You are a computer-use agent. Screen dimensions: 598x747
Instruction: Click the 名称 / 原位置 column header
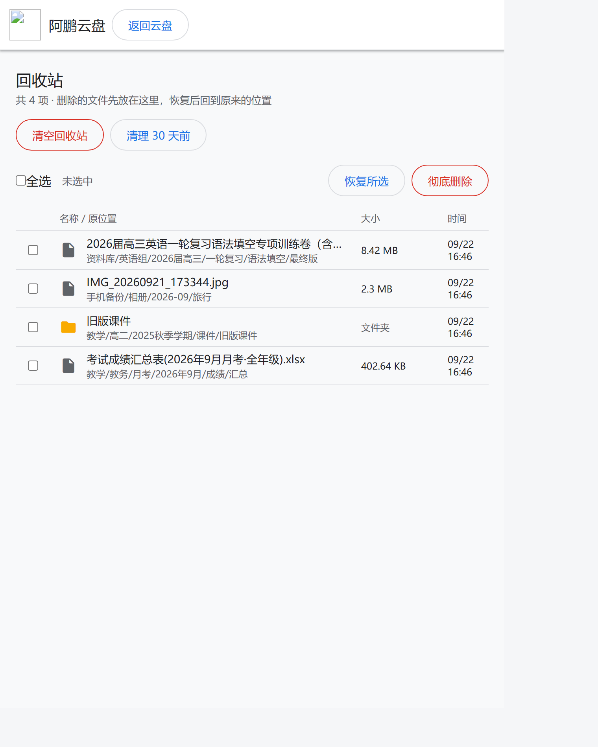pyautogui.click(x=88, y=219)
